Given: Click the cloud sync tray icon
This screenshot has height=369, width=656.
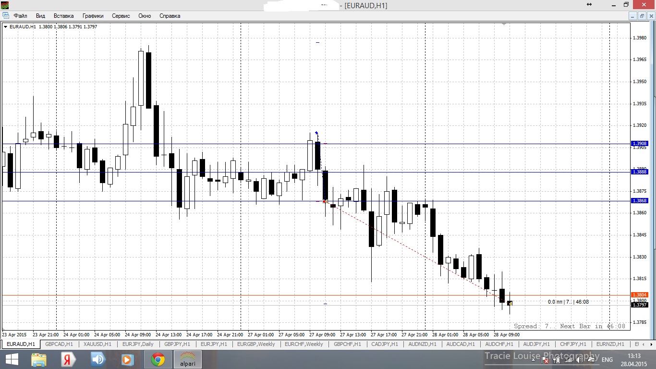Looking at the screenshot, I should pos(591,360).
